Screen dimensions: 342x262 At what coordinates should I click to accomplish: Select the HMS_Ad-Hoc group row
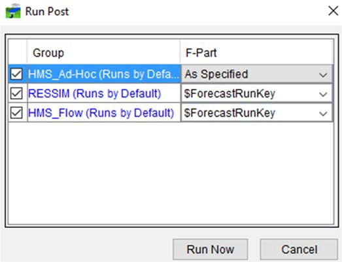pos(104,74)
